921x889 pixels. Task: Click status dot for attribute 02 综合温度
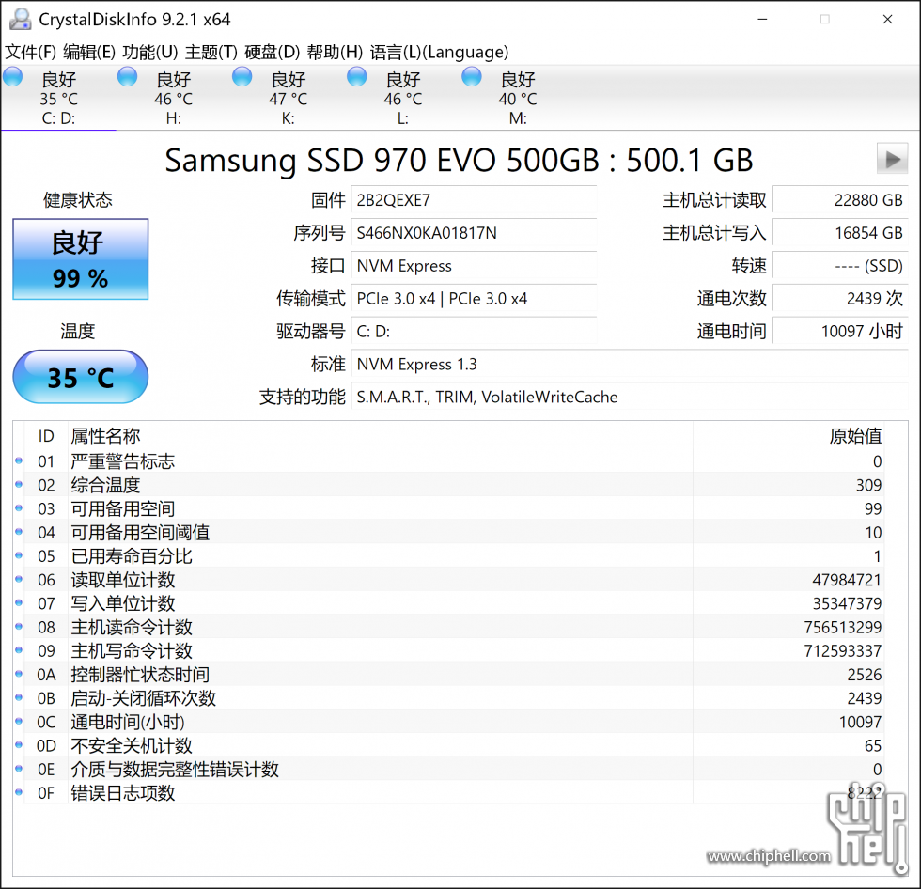coord(19,484)
